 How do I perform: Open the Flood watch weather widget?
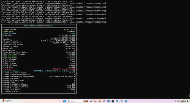(x=7, y=101)
